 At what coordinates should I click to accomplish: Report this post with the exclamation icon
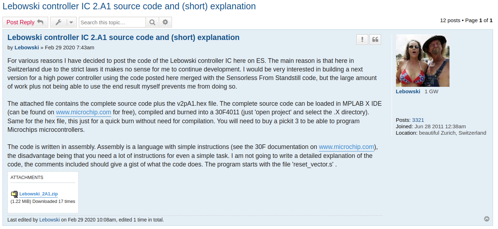tap(362, 40)
